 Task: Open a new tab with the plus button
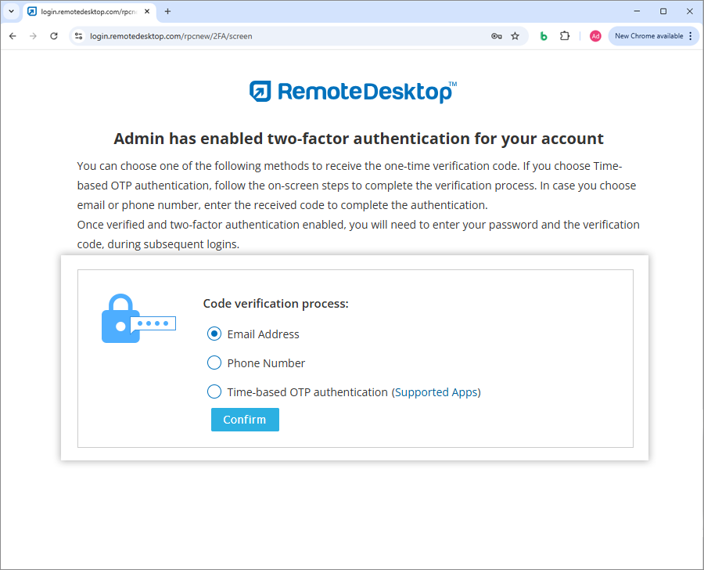[167, 12]
